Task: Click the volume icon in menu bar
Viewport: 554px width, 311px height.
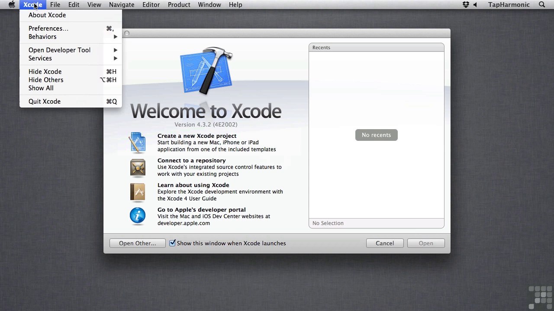Action: [x=475, y=5]
